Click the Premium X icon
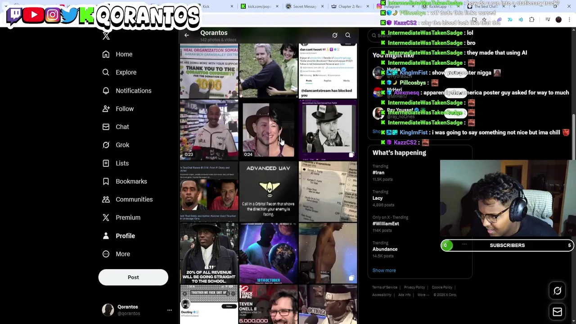This screenshot has height=324, width=576. 106,217
